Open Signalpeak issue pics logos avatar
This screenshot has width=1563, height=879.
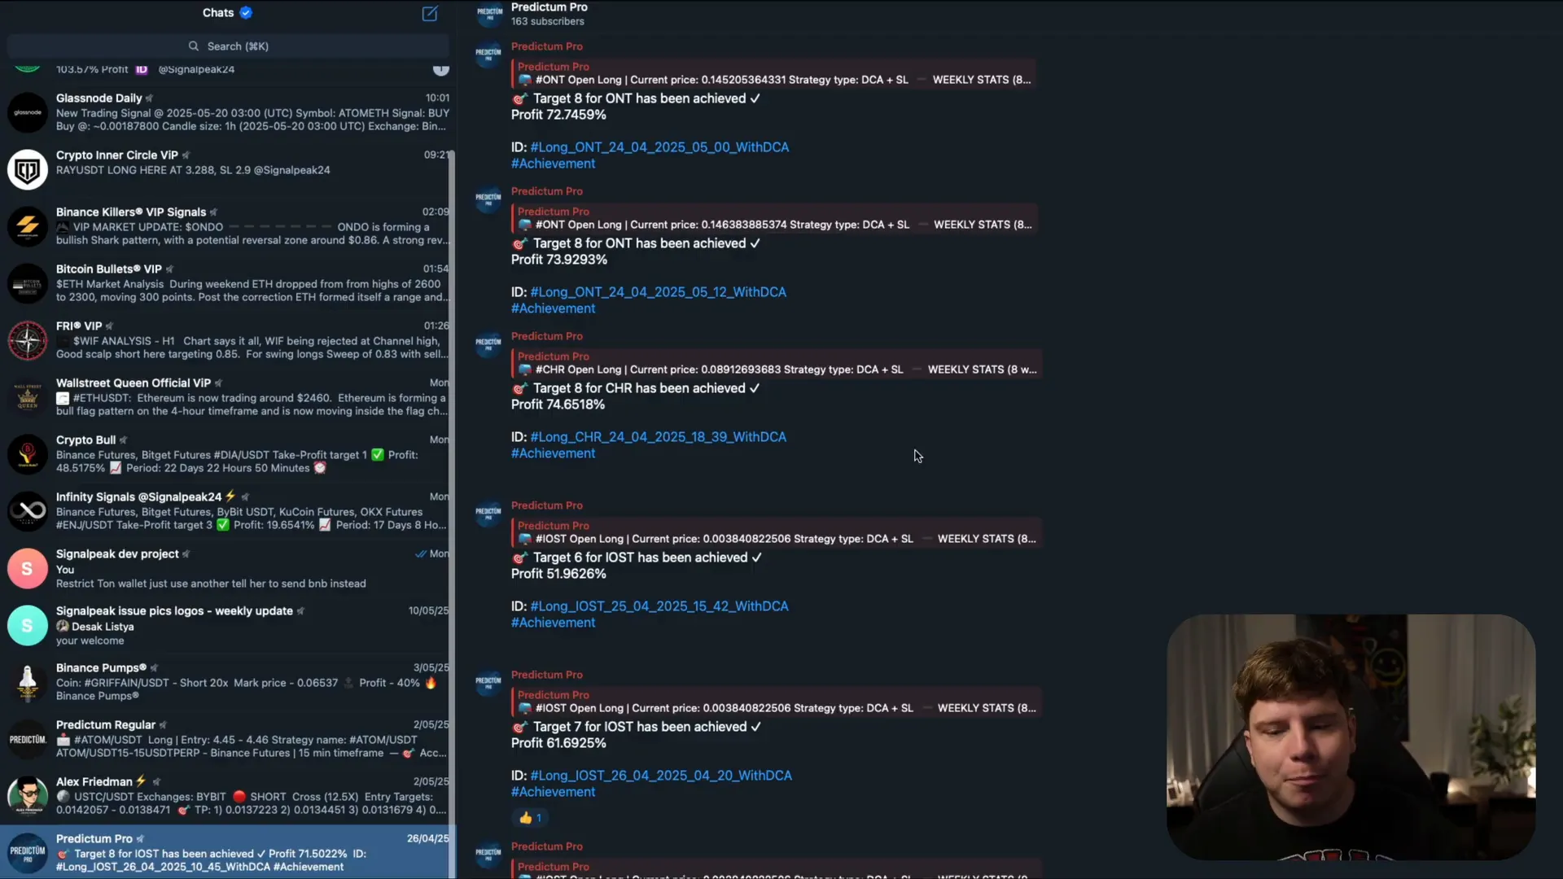tap(28, 625)
